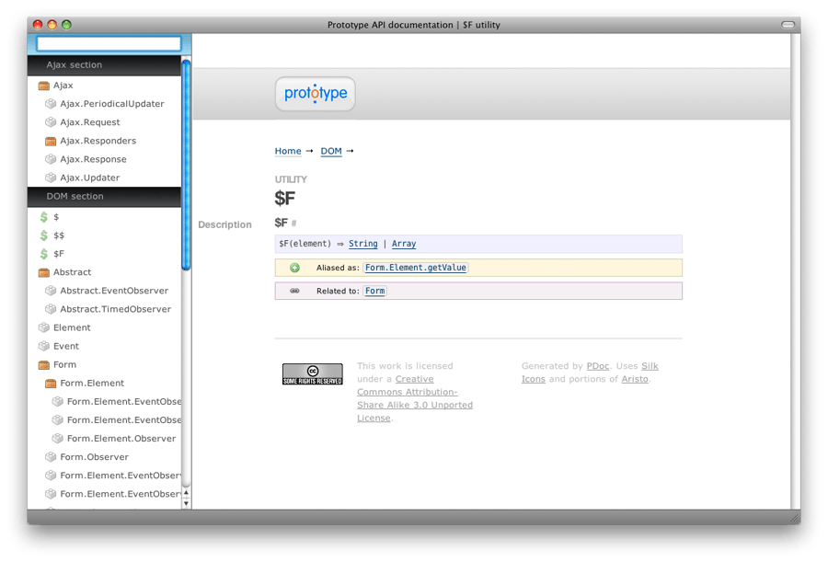Click the Ajax namespace folder icon
The width and height of the screenshot is (828, 562).
coord(44,86)
